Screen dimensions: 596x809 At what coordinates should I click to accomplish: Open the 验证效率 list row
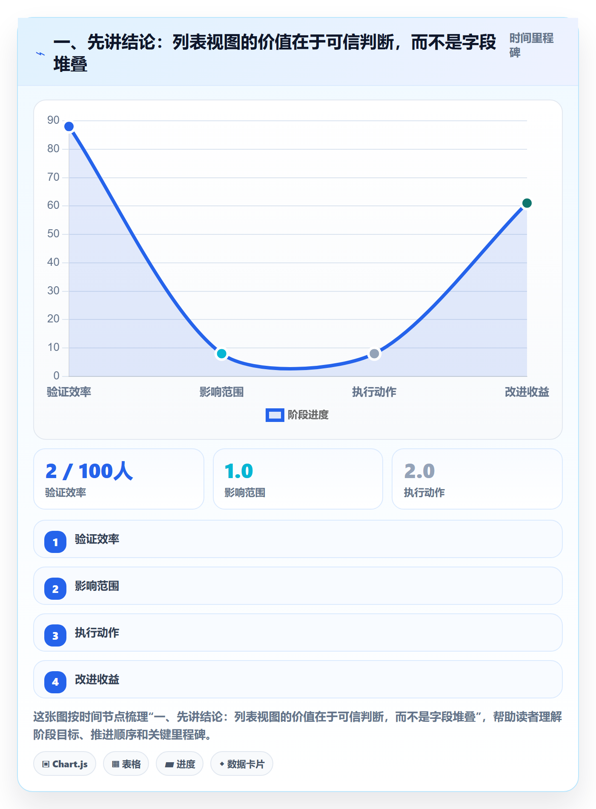coord(298,539)
